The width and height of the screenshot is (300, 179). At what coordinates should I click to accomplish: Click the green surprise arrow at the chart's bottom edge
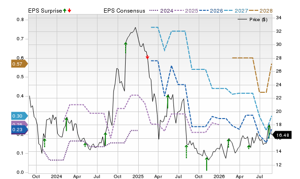[x=207, y=164]
